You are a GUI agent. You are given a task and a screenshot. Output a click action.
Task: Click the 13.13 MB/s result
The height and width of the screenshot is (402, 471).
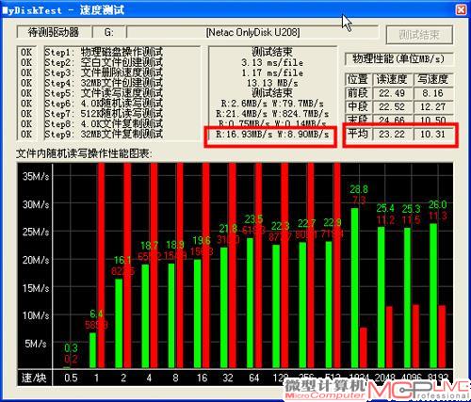pos(272,83)
